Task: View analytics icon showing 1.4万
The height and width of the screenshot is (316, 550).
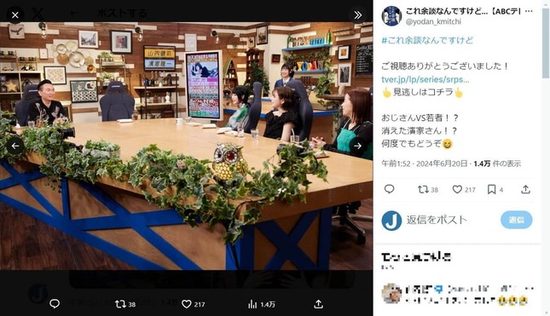Action: coord(261,304)
